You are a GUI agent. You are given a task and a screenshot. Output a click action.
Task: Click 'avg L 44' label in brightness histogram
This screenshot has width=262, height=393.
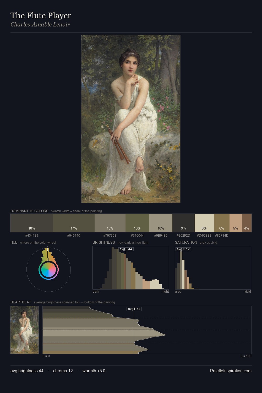pyautogui.click(x=126, y=249)
